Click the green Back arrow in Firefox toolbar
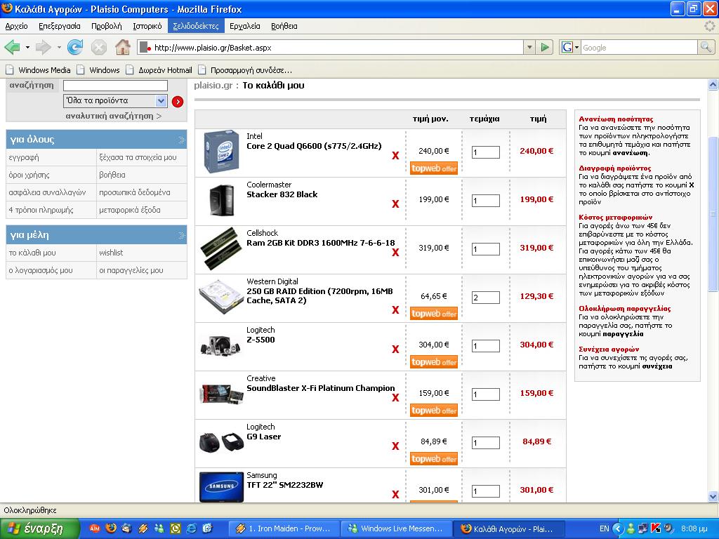The width and height of the screenshot is (719, 539). click(12, 47)
